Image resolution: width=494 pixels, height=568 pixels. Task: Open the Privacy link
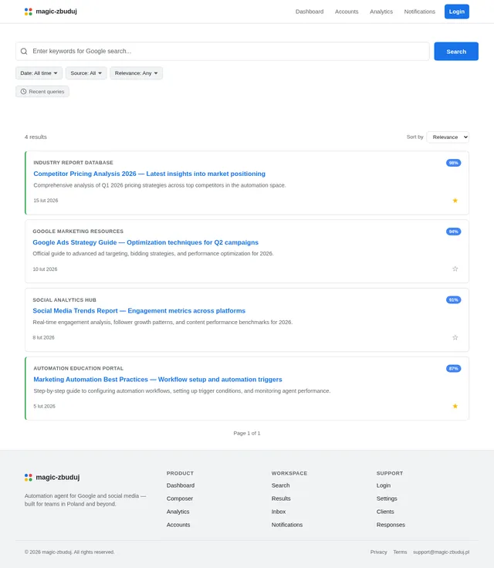click(x=379, y=552)
